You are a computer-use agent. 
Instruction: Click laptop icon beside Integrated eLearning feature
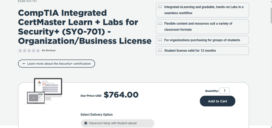[160, 7]
